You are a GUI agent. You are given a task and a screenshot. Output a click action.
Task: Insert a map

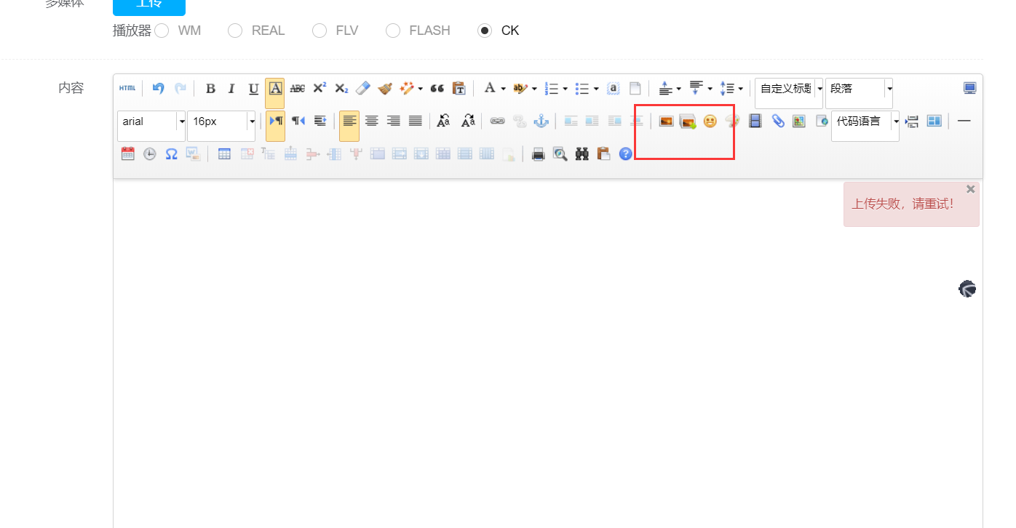click(799, 121)
